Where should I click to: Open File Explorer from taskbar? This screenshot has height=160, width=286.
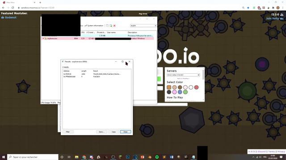(76, 157)
